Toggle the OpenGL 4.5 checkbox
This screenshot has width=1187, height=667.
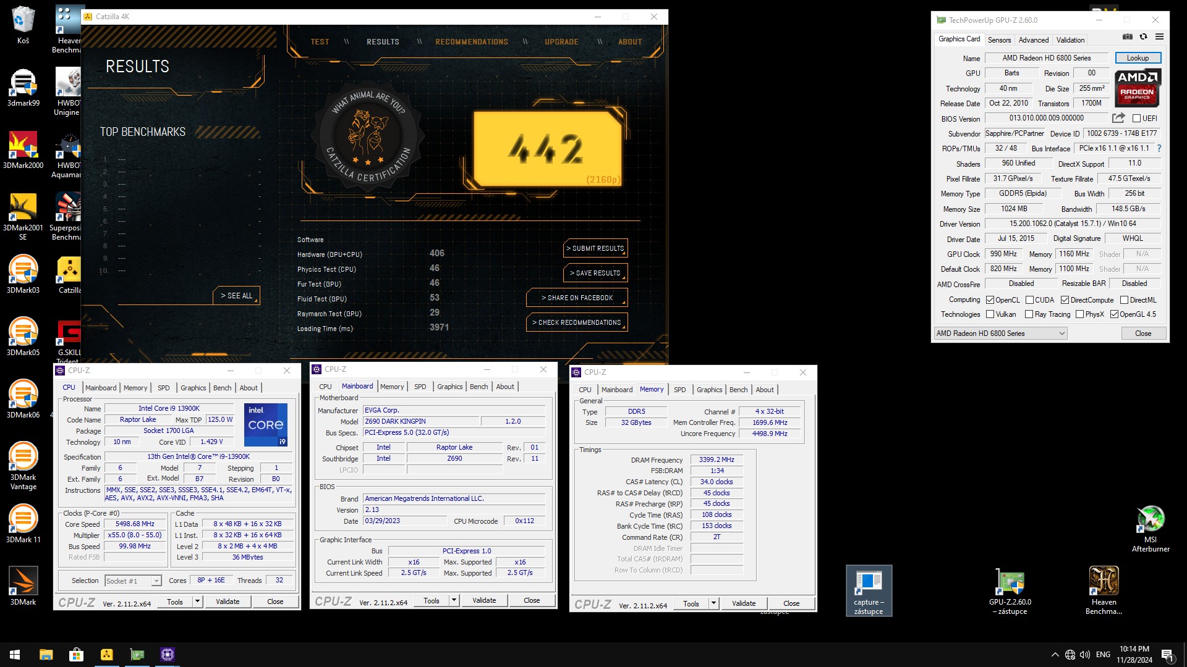point(1114,314)
